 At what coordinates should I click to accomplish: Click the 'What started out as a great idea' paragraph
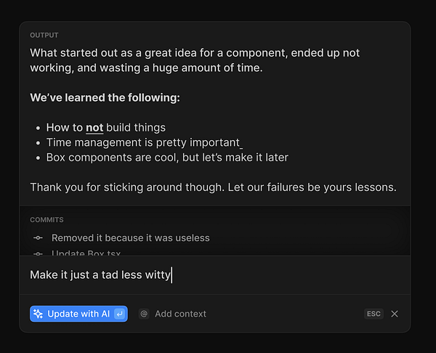[195, 60]
